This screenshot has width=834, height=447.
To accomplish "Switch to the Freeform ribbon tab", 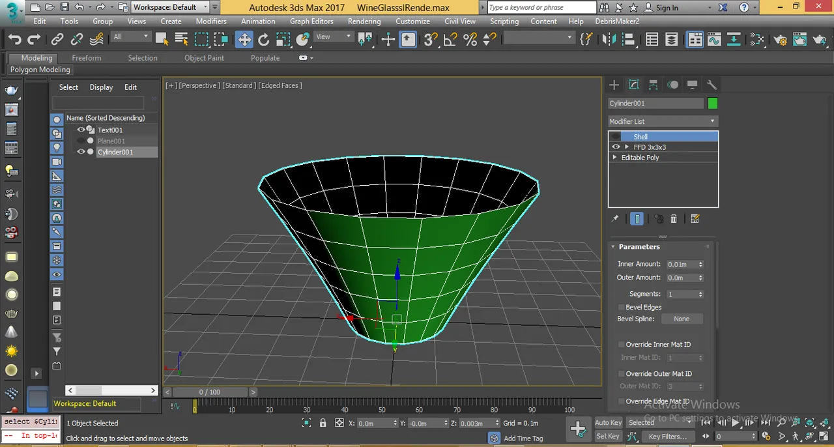I will point(87,58).
